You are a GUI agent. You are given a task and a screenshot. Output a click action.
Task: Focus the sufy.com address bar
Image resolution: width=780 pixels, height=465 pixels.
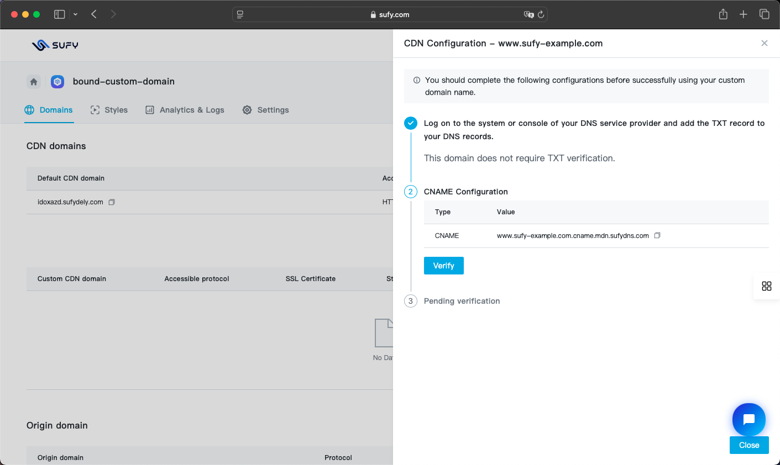(390, 14)
